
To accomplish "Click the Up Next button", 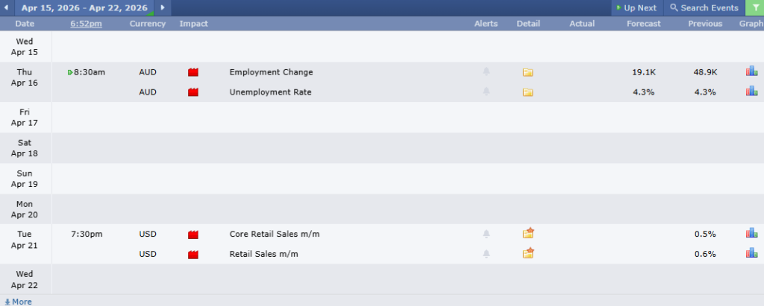I will point(636,7).
